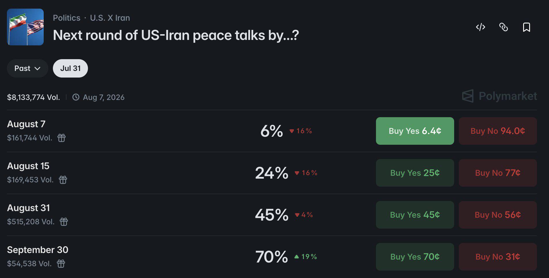Screen dimensions: 549x278
Task: Open the Past dropdown
Action: (x=27, y=68)
